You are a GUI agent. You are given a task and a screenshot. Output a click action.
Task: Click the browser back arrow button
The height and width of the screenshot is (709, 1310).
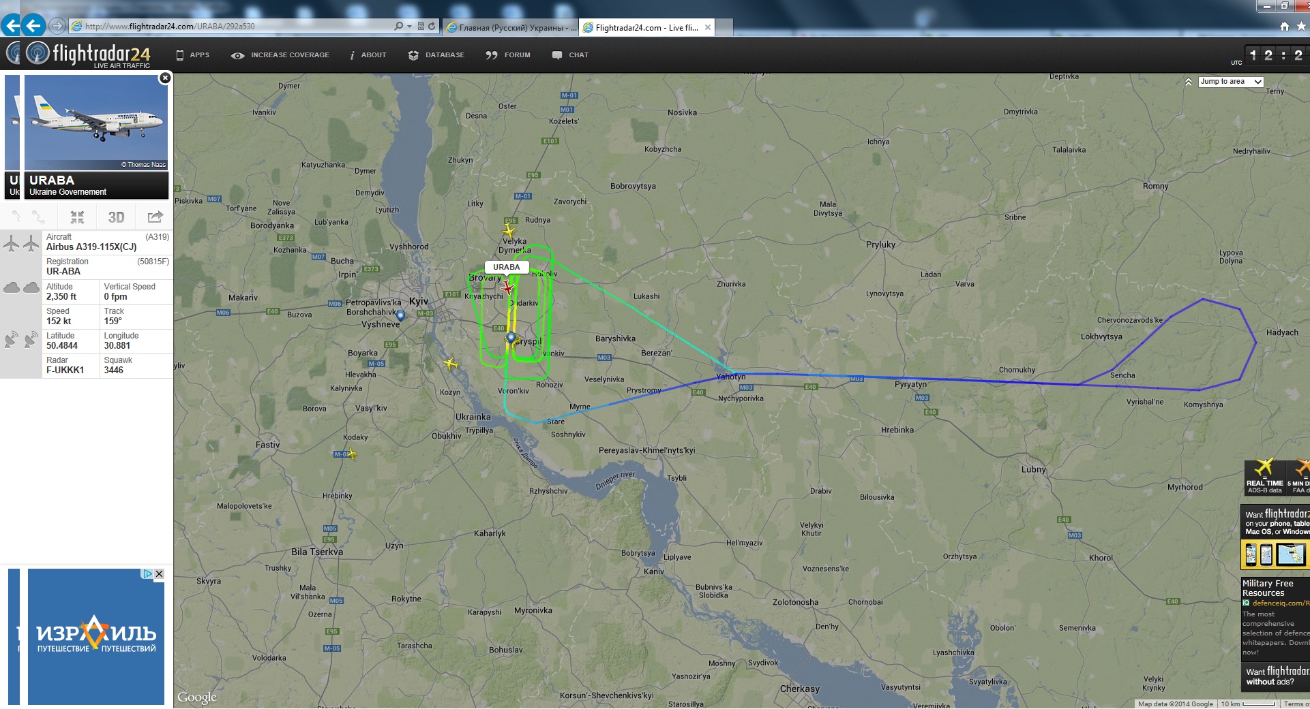pyautogui.click(x=32, y=26)
